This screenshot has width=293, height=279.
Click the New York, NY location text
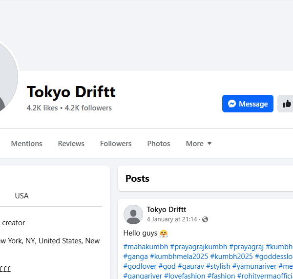click(50, 241)
